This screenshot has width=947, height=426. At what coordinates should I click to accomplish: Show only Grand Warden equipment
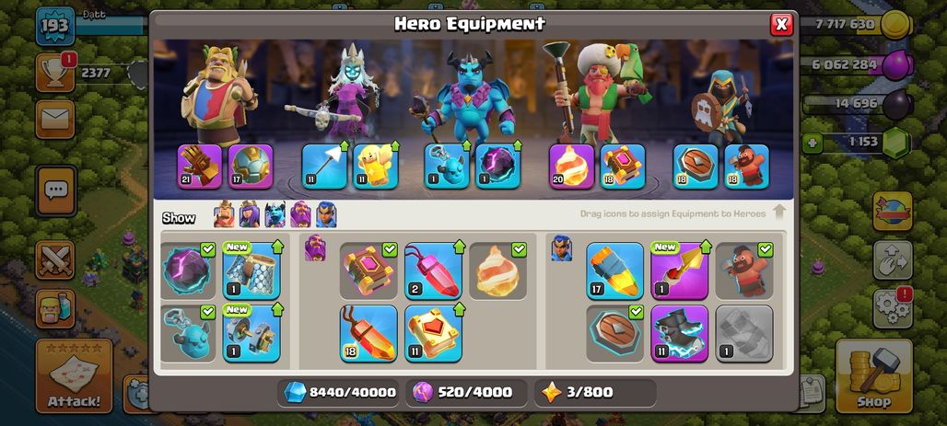pyautogui.click(x=300, y=214)
